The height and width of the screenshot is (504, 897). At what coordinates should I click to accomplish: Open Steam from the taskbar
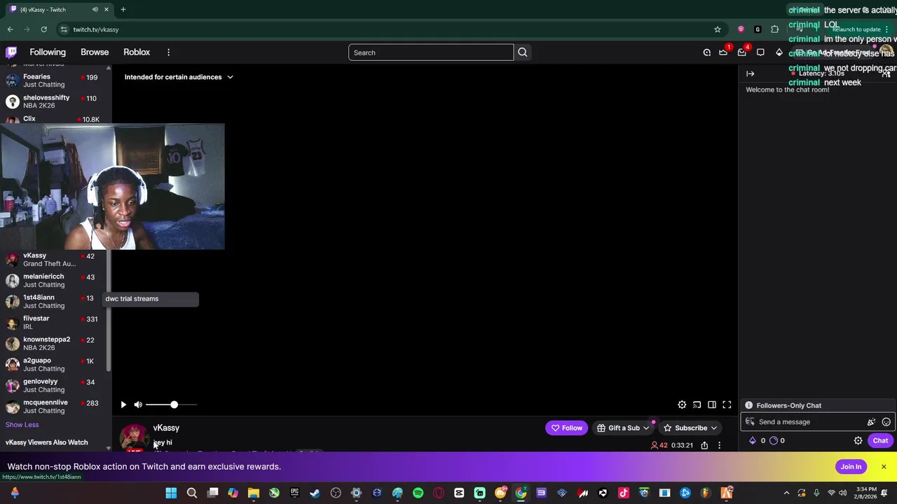tap(315, 493)
